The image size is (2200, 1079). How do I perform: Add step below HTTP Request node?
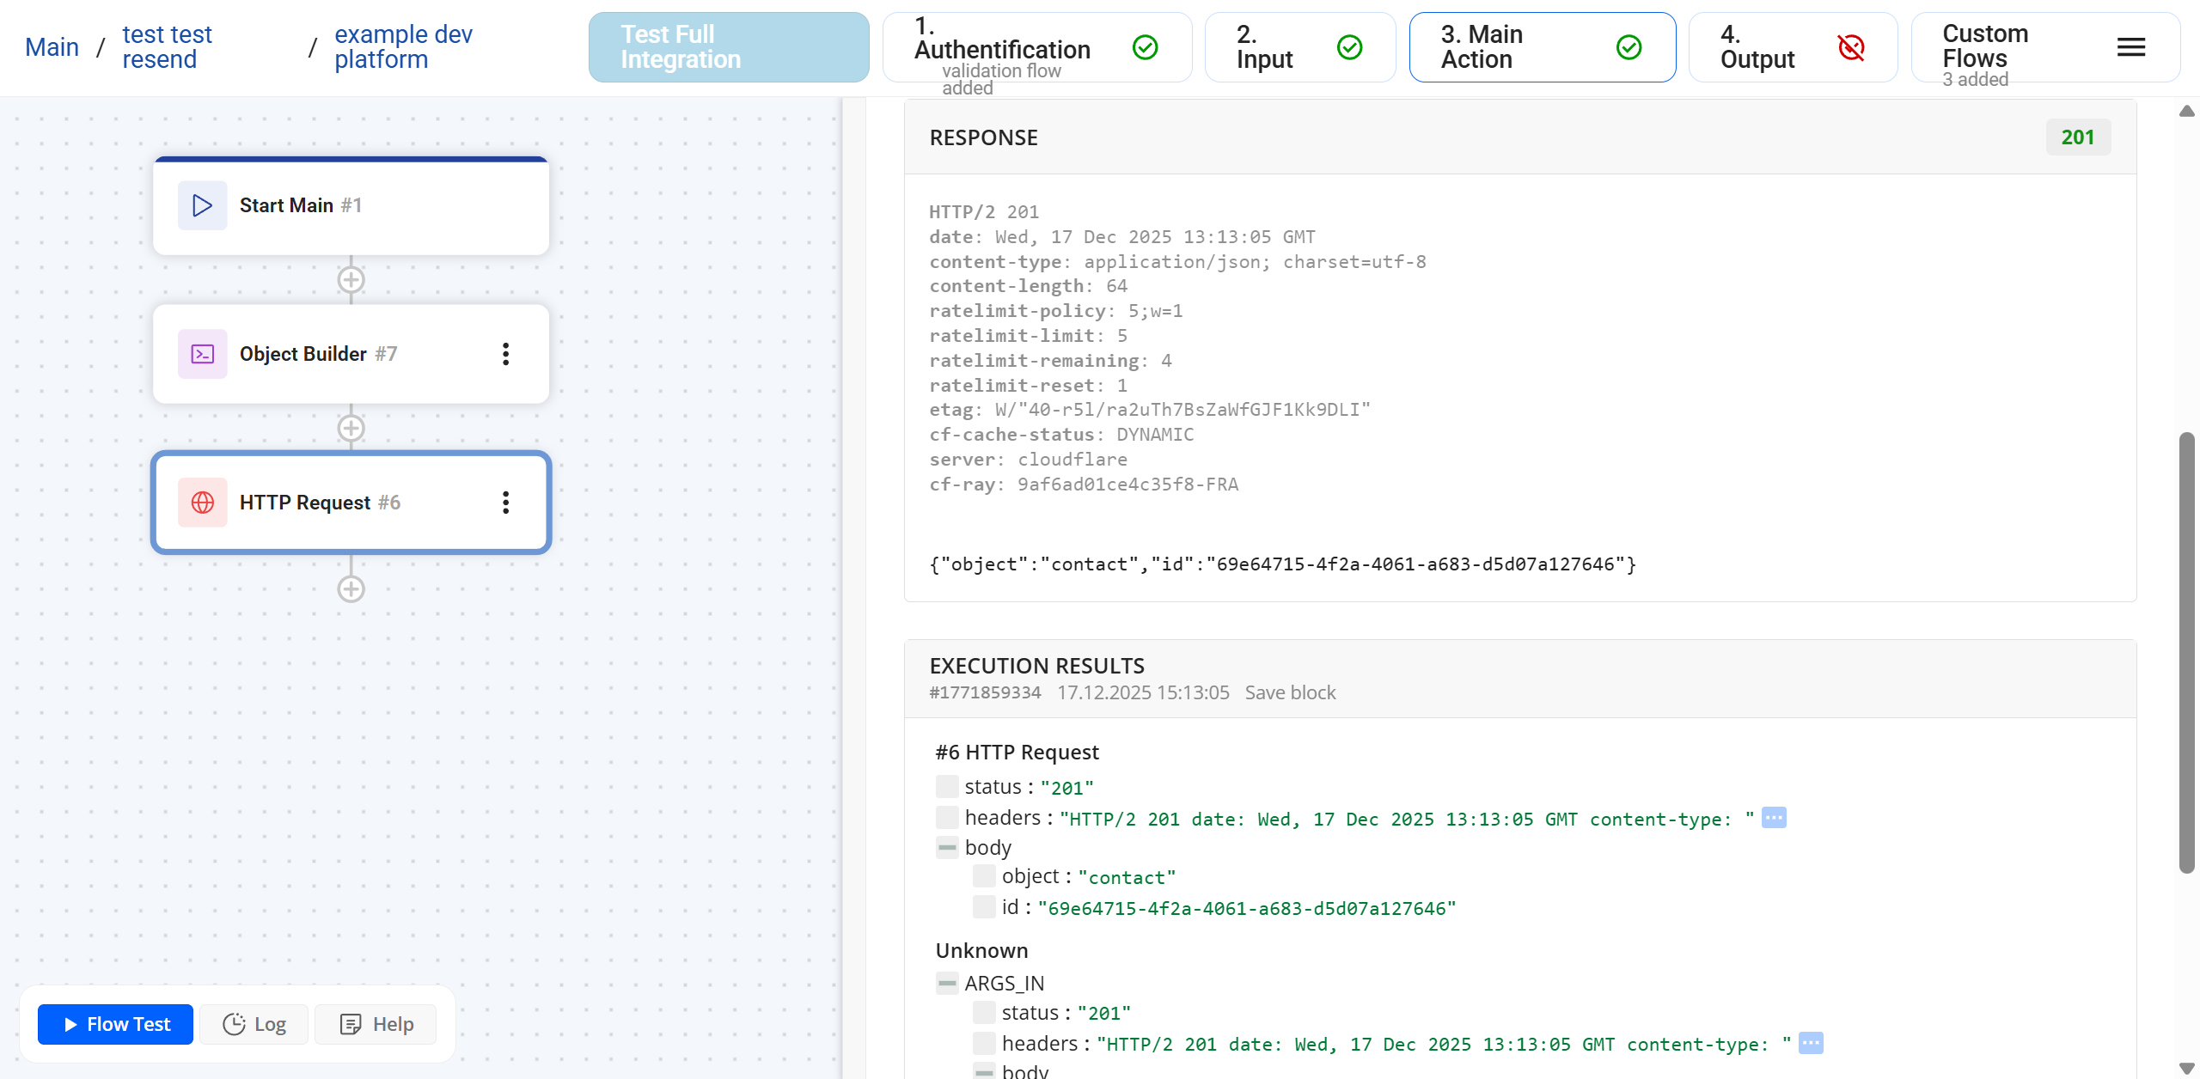[351, 589]
